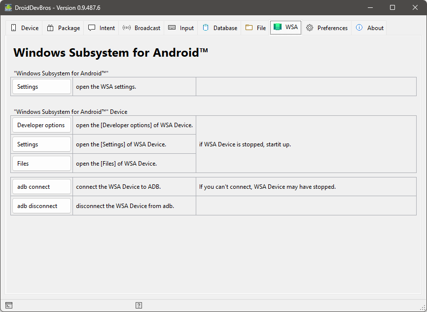Open the Device tab
This screenshot has height=312, width=427.
25,28
